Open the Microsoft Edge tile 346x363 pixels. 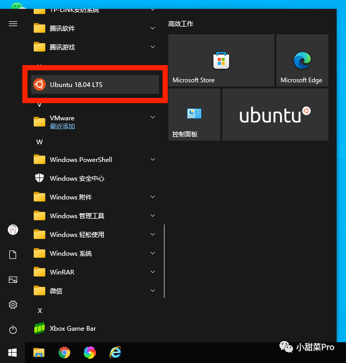tap(302, 60)
